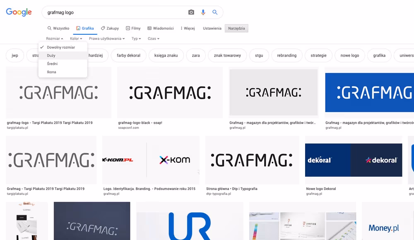The image size is (414, 240).
Task: Select the farby dekoral chip
Action: [x=129, y=55]
